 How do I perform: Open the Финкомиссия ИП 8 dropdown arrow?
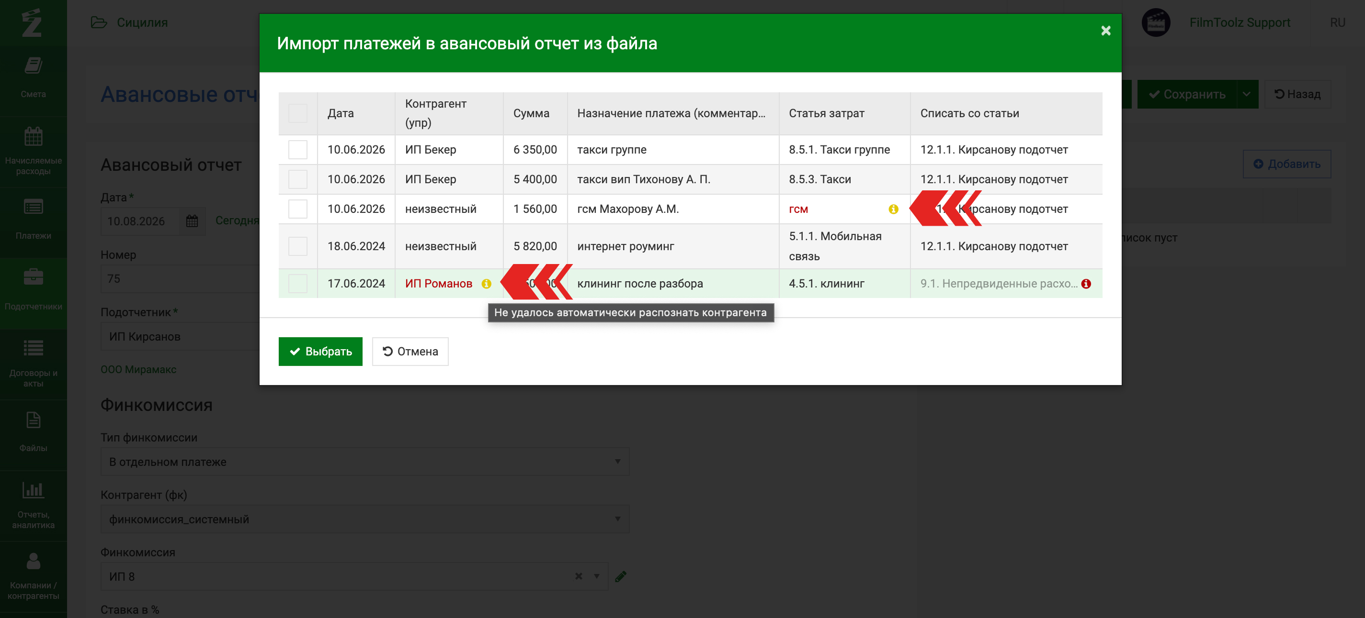tap(597, 576)
